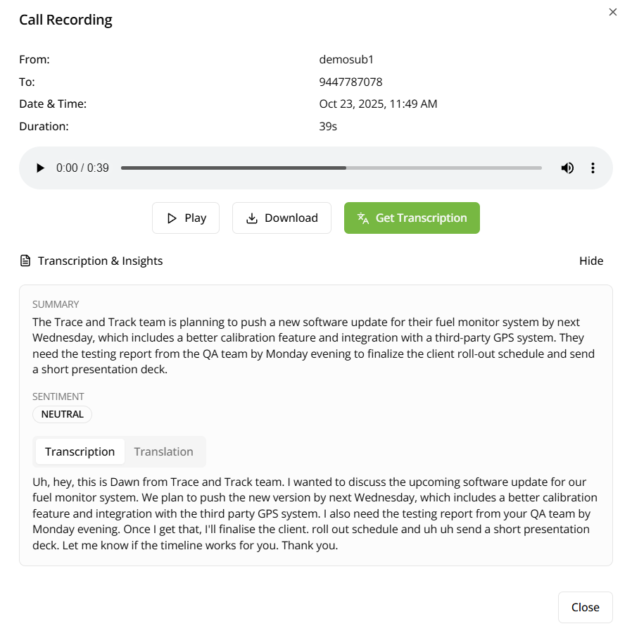Dismiss the dialog with the top-right X icon

click(613, 12)
